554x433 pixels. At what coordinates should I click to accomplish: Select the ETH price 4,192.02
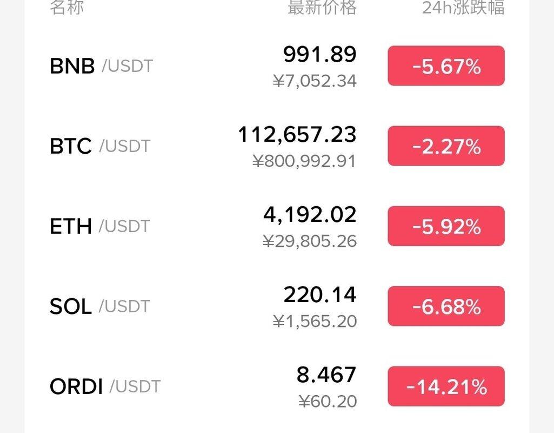click(x=310, y=215)
